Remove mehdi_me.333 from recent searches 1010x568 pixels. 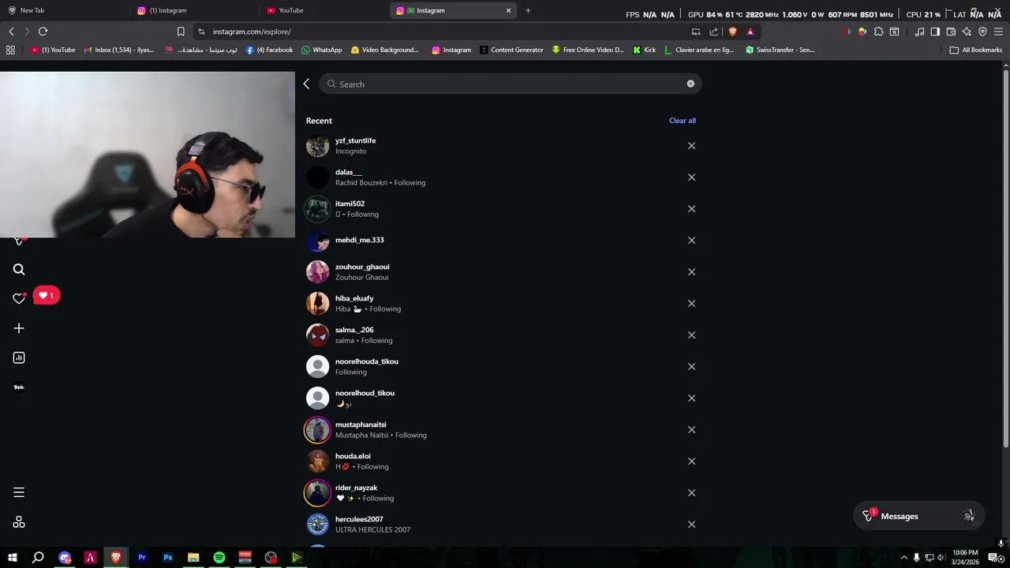click(x=691, y=241)
